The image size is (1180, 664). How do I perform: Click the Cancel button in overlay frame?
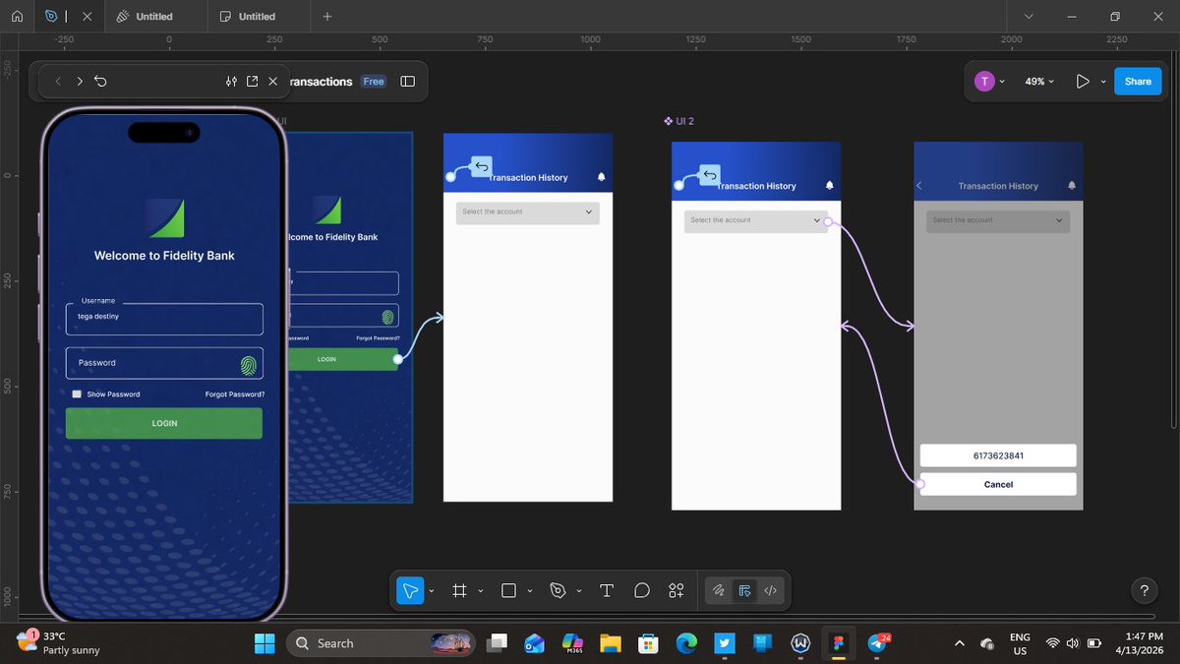(x=998, y=484)
